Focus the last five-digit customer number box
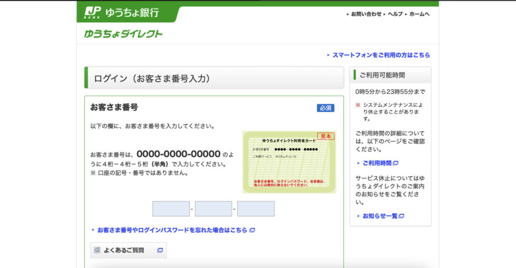This screenshot has height=268, width=516. [x=255, y=209]
